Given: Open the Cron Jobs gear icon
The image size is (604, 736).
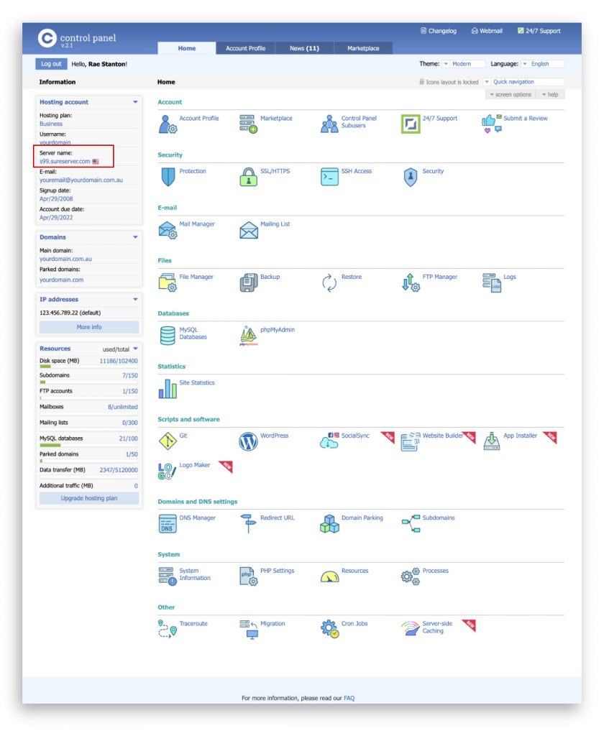Looking at the screenshot, I should pos(330,629).
